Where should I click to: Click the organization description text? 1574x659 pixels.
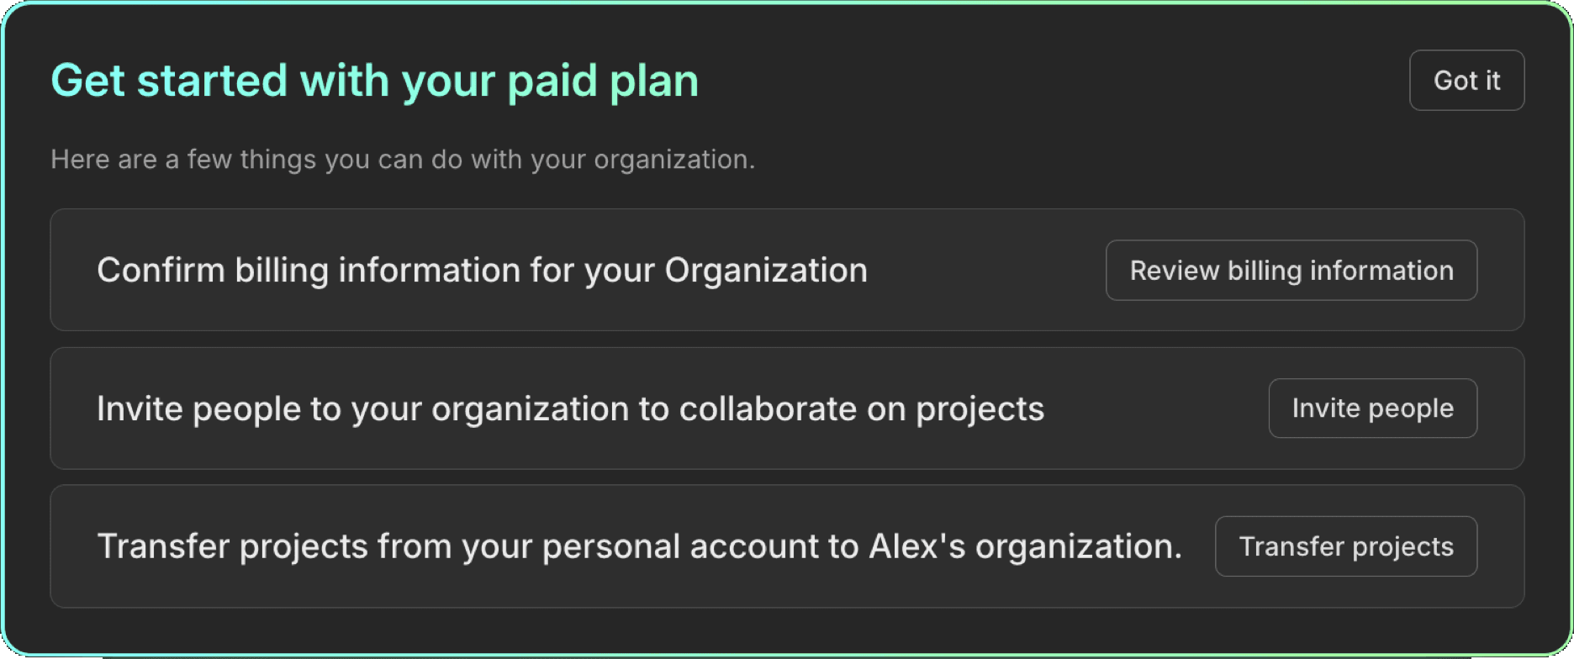coord(404,159)
